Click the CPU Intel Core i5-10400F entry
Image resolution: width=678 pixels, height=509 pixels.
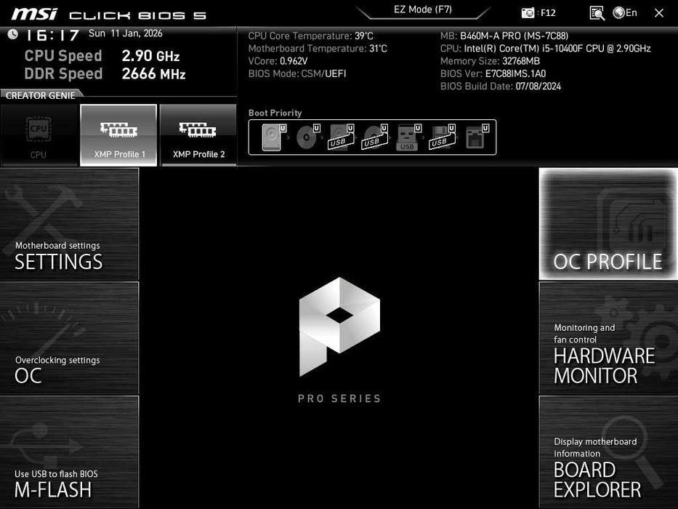545,49
